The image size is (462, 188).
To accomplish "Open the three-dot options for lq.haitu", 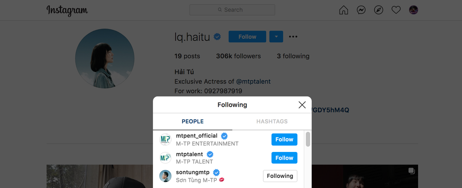I will pyautogui.click(x=293, y=37).
